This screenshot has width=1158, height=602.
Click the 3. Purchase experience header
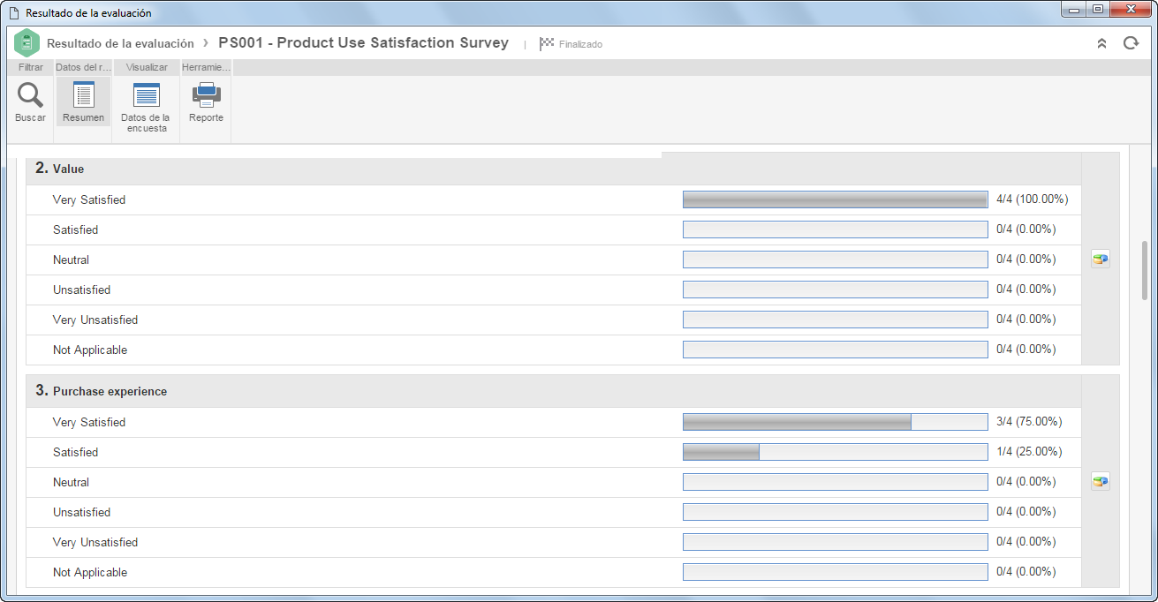pyautogui.click(x=554, y=391)
